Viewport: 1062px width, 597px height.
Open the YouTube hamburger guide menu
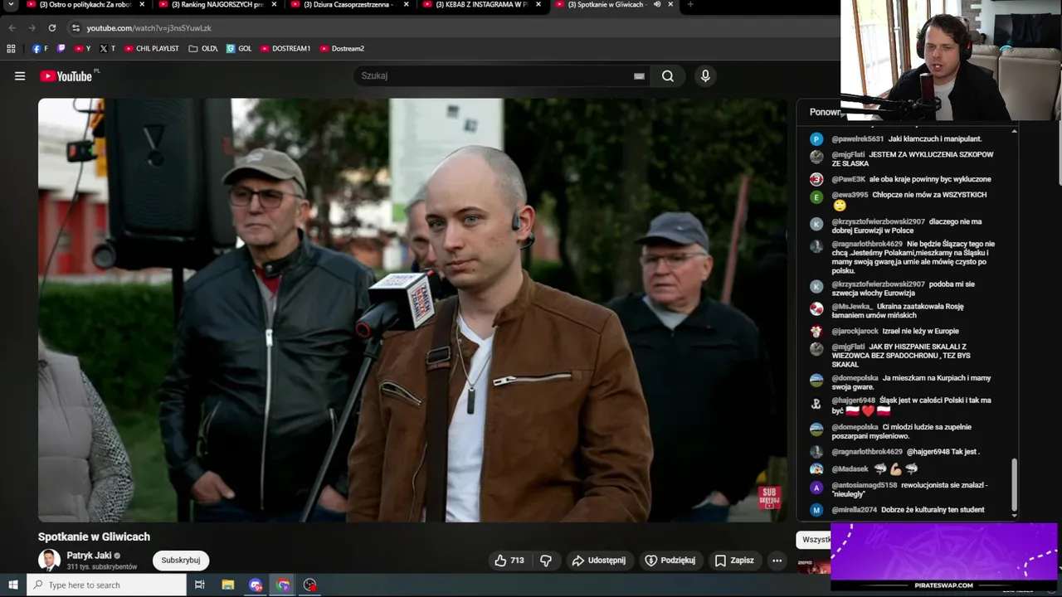[x=20, y=76]
